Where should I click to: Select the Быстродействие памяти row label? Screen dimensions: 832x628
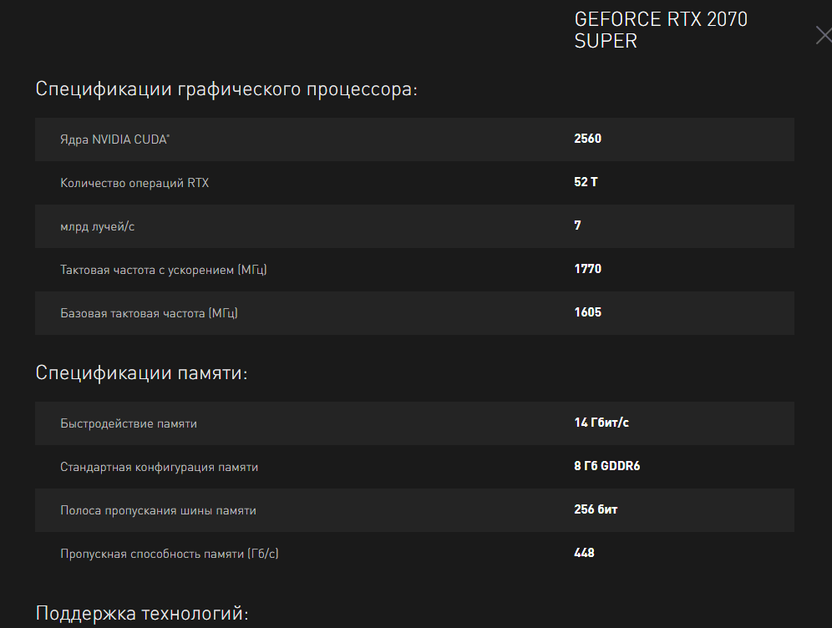129,423
